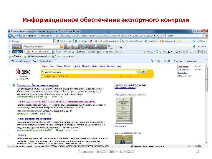This screenshot has height=159, width=212.
Task: Click the browser address bar URL
Action: coord(87,36)
